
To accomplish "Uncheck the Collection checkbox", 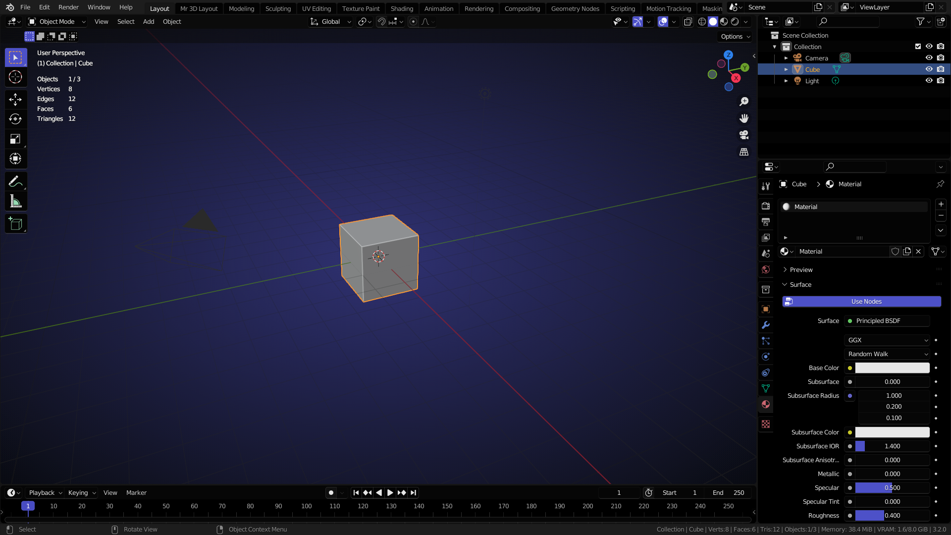I will pyautogui.click(x=917, y=46).
